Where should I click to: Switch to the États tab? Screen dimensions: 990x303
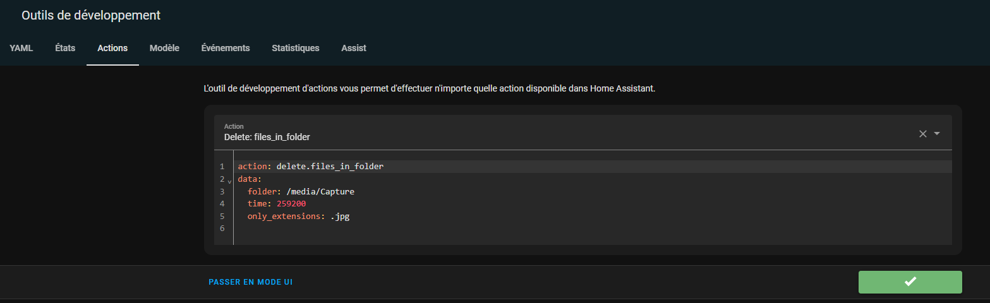coord(65,48)
